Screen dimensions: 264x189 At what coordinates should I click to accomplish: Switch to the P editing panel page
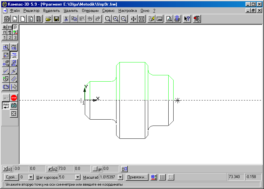click(x=15, y=27)
